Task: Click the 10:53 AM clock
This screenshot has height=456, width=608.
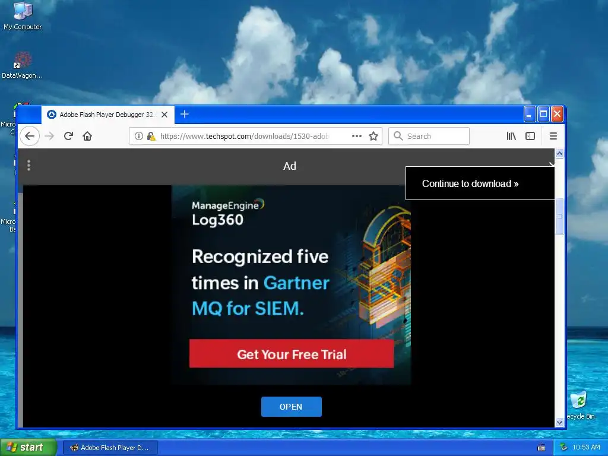Action: 586,448
